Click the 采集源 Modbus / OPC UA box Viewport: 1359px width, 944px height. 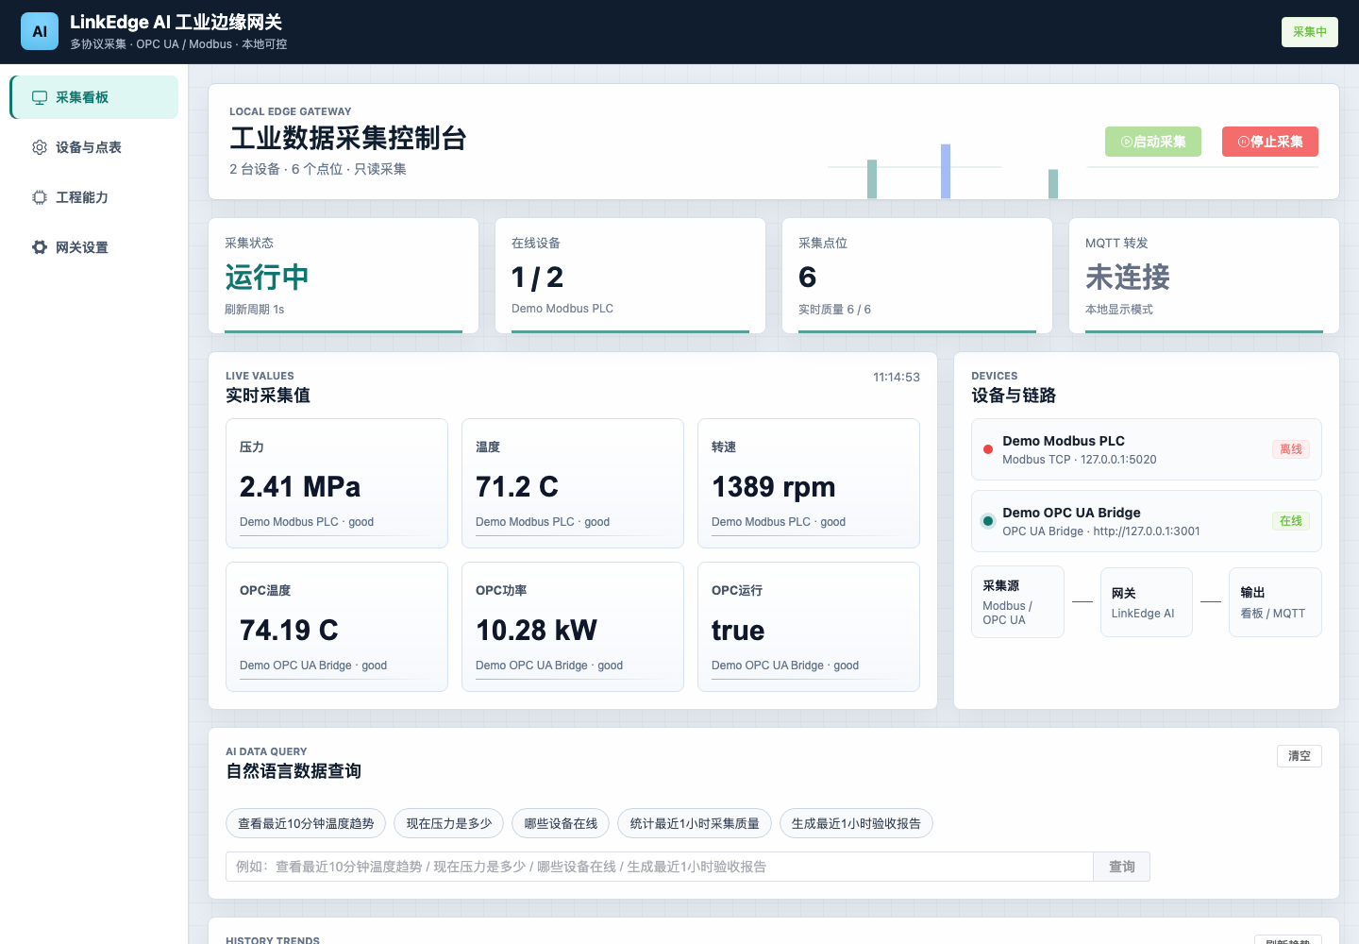[1017, 602]
